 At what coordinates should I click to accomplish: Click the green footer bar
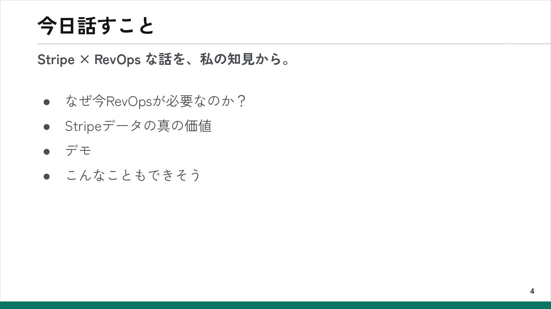(x=275, y=305)
